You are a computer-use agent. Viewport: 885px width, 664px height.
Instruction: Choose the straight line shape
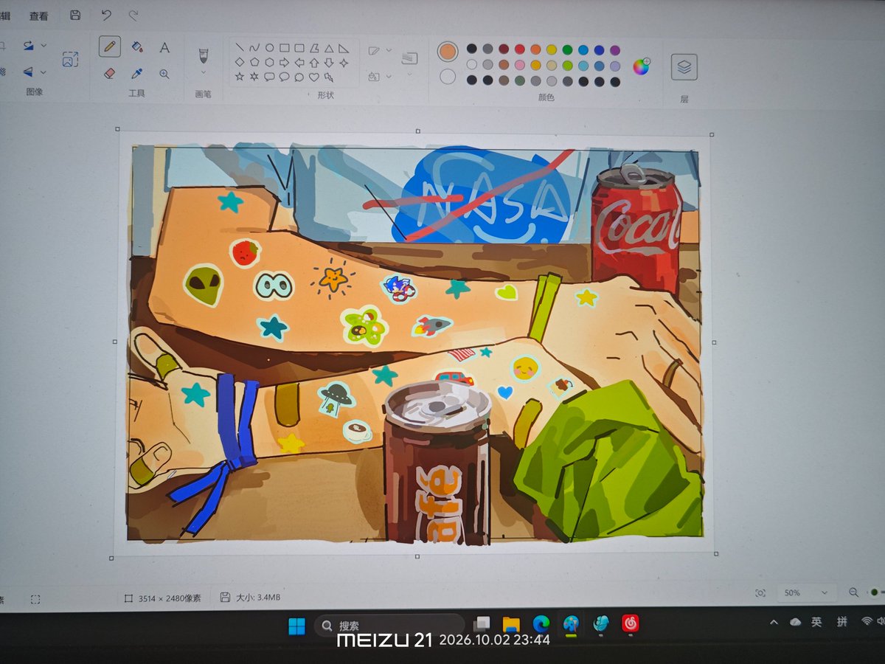[x=240, y=47]
